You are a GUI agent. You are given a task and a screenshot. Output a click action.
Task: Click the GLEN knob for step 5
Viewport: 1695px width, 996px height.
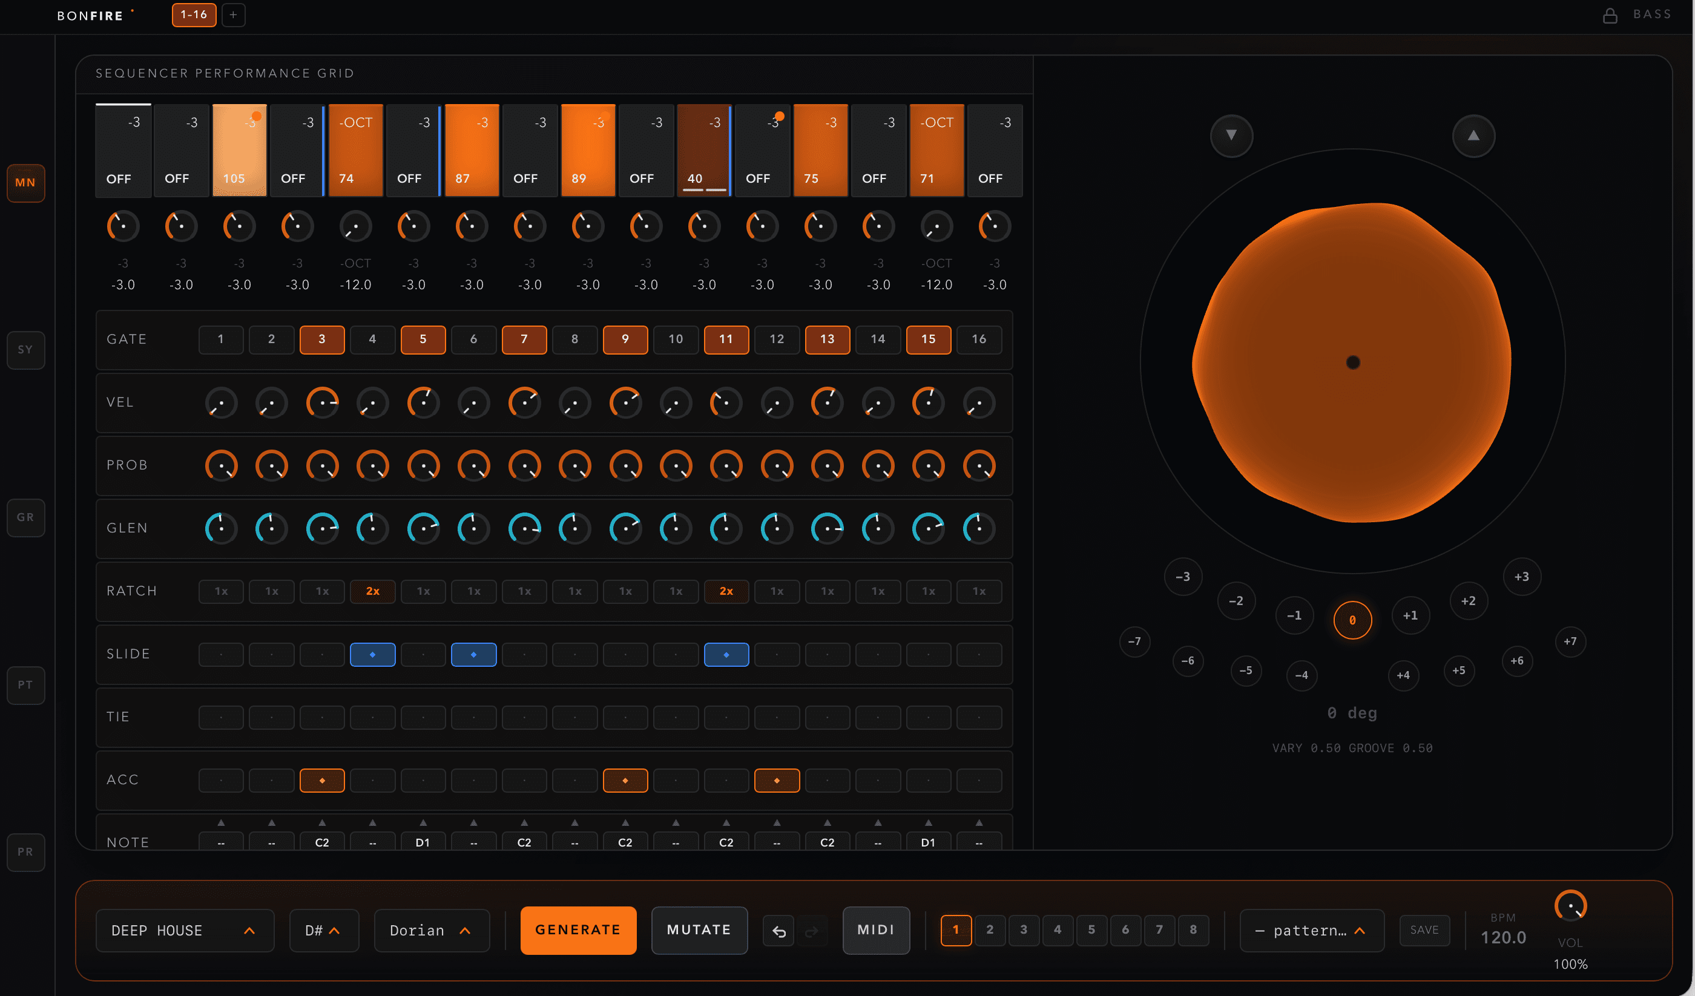423,529
